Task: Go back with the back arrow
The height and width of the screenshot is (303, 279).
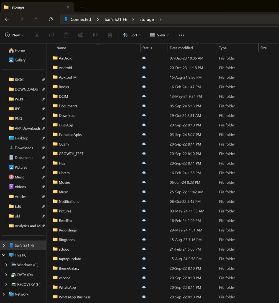Action: 7,19
